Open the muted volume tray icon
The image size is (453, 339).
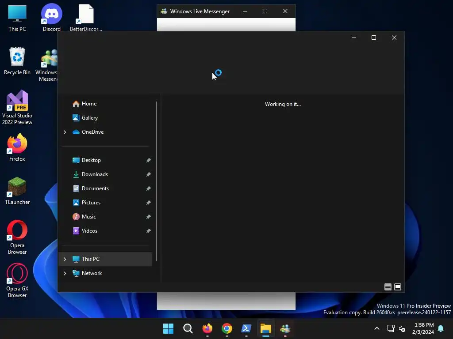[x=402, y=328]
